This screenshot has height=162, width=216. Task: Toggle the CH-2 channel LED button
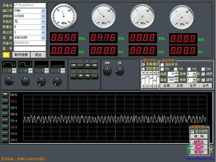tap(5, 108)
